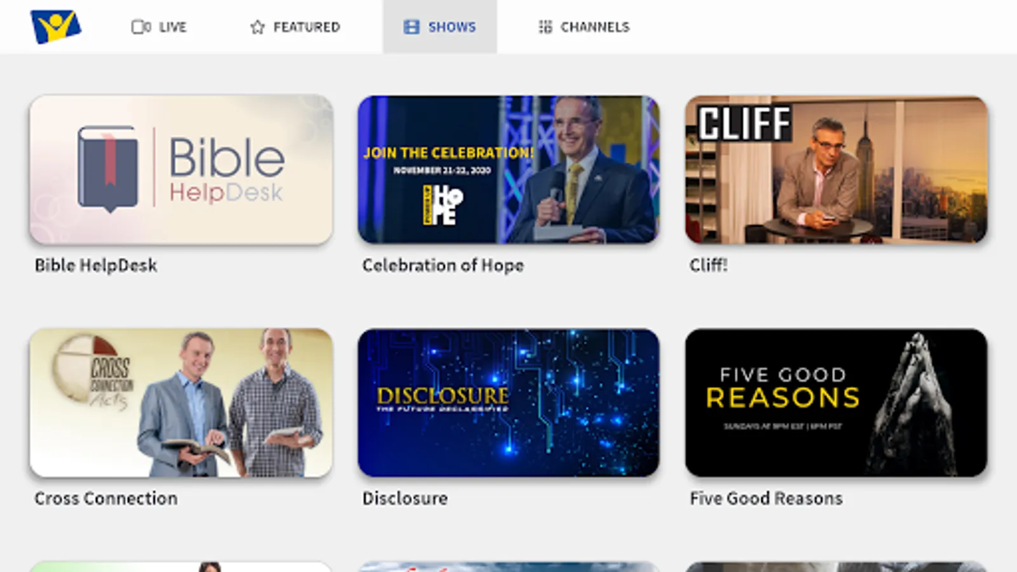The image size is (1017, 572).
Task: Go to the Channels tab
Action: [x=584, y=27]
